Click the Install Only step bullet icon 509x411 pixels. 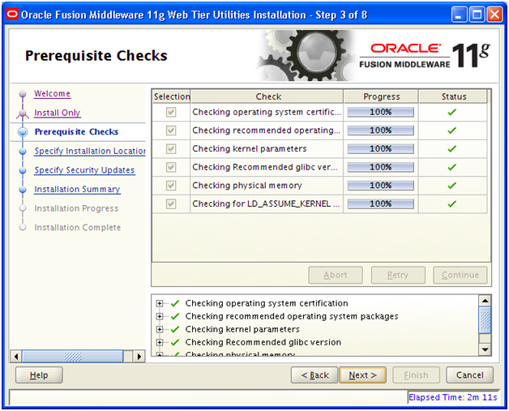23,113
